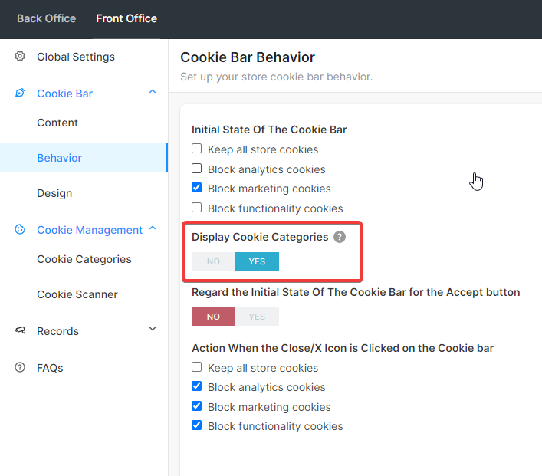Expand the Records section chevron
Viewport: 542px width, 476px height.
pyautogui.click(x=153, y=329)
